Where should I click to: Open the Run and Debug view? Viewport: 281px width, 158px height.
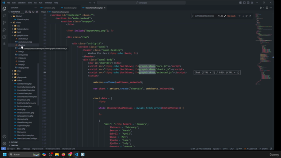(4, 30)
